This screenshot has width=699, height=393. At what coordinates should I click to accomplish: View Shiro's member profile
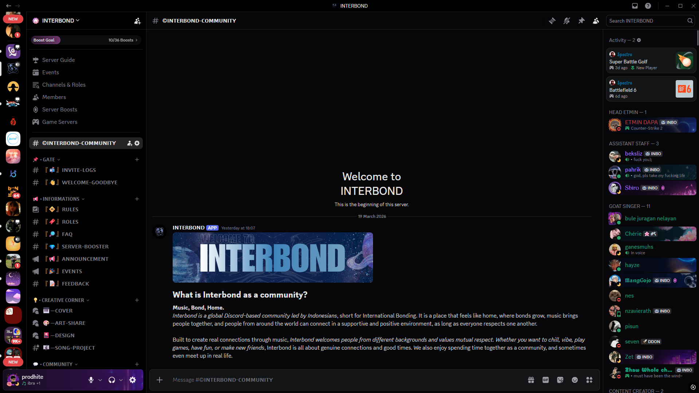point(652,188)
